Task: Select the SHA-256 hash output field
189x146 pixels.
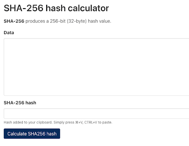Action: click(96, 113)
